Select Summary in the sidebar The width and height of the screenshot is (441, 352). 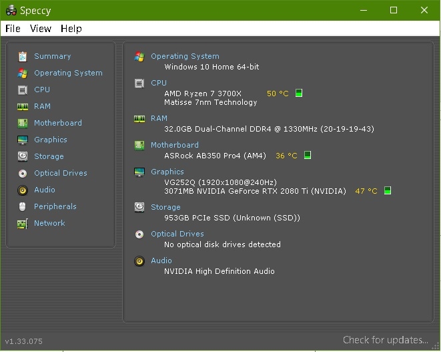[52, 56]
